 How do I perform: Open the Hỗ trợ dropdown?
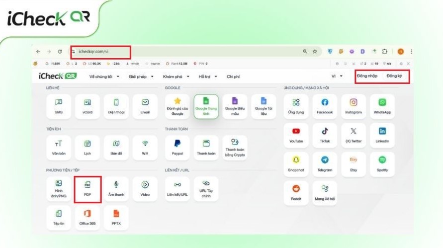[208, 77]
